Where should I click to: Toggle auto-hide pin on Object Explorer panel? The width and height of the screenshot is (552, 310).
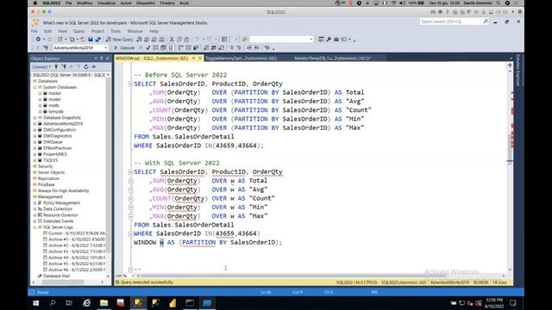click(x=102, y=59)
